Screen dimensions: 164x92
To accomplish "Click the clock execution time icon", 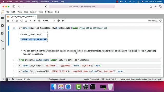I will pyautogui.click(x=59, y=21).
